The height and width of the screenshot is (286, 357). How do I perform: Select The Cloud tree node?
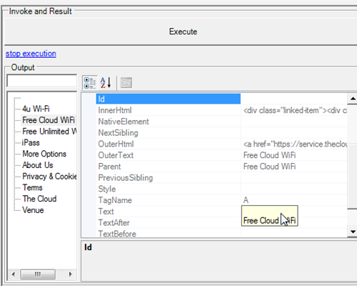click(x=39, y=199)
